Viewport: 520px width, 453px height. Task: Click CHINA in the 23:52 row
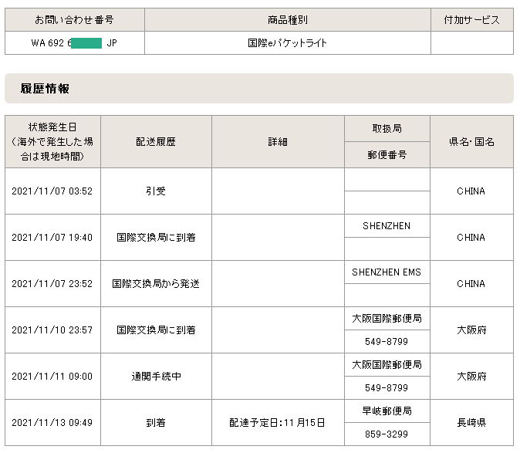pyautogui.click(x=471, y=283)
